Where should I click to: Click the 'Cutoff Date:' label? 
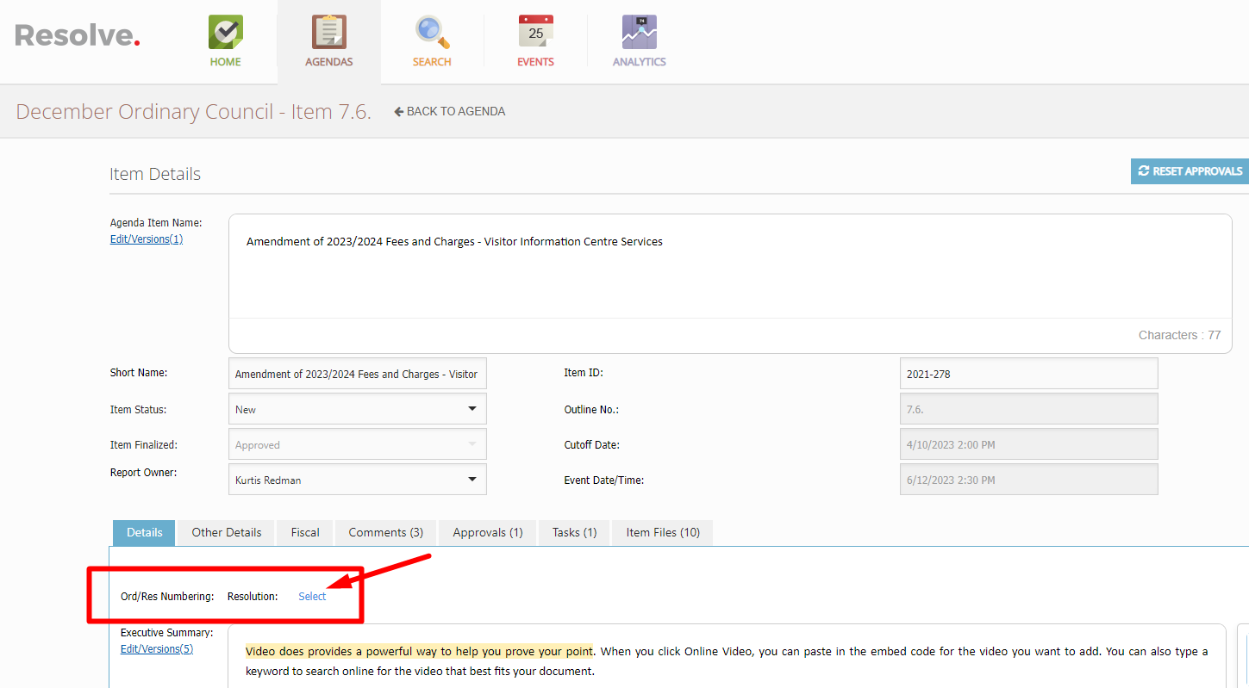click(592, 445)
